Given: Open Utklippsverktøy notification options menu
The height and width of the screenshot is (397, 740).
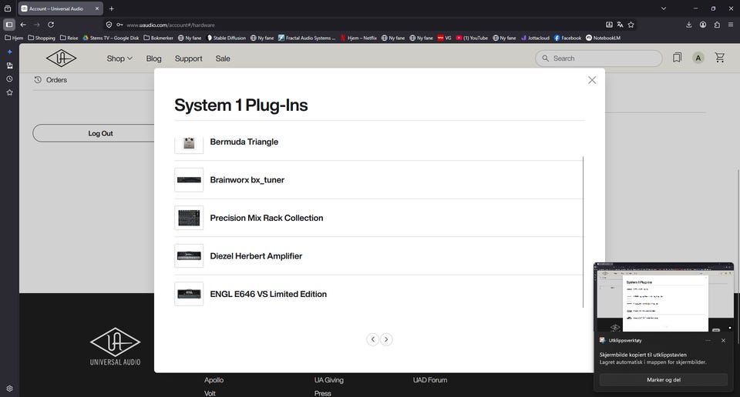Looking at the screenshot, I should coord(708,341).
